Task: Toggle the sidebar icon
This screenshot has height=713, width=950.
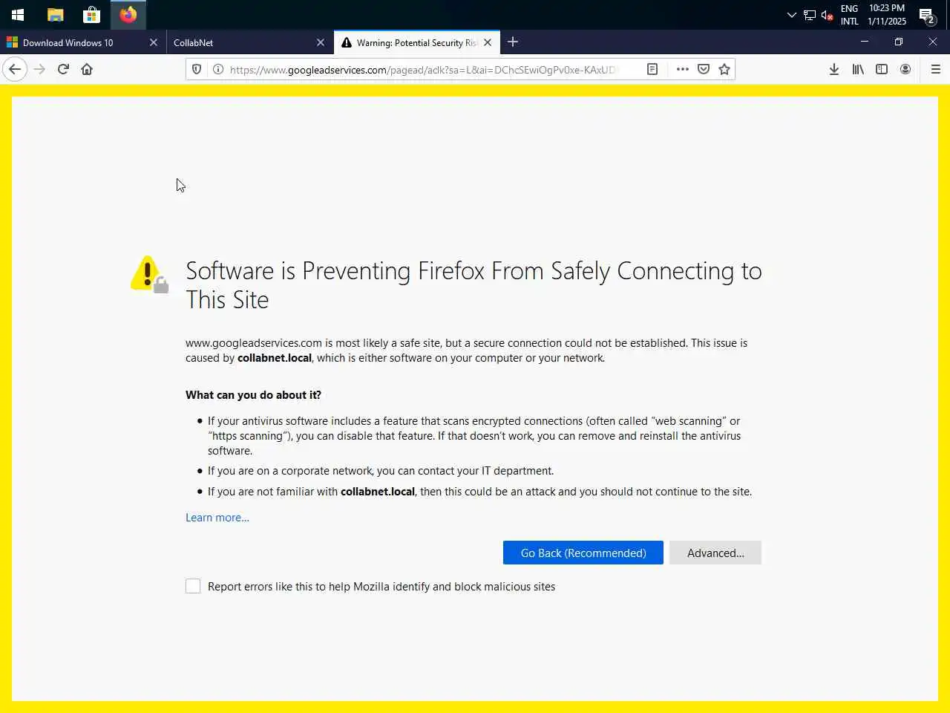Action: [x=882, y=69]
